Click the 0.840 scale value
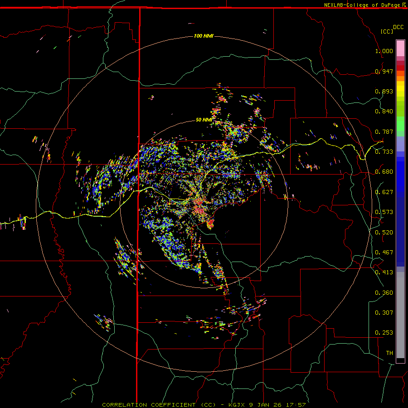This screenshot has width=408, height=408. point(384,112)
